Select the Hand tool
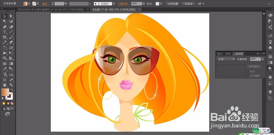Viewport: 274px width, 135px height. point(5,85)
